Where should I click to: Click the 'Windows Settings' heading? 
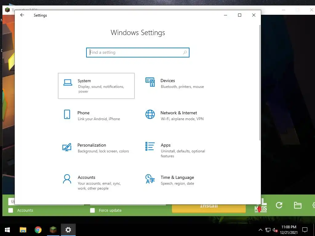(138, 33)
